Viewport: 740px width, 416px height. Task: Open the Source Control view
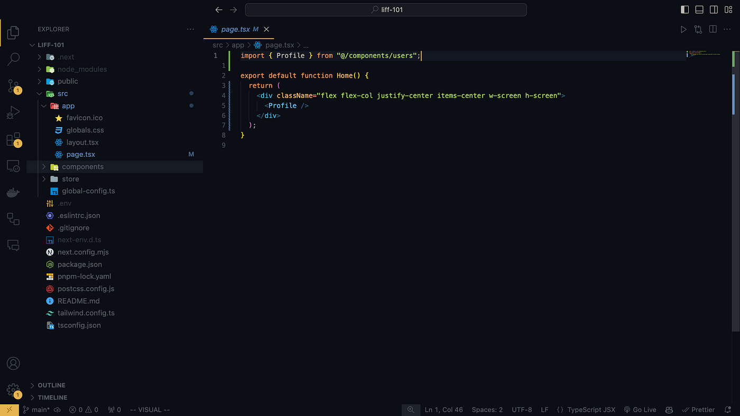pyautogui.click(x=13, y=86)
